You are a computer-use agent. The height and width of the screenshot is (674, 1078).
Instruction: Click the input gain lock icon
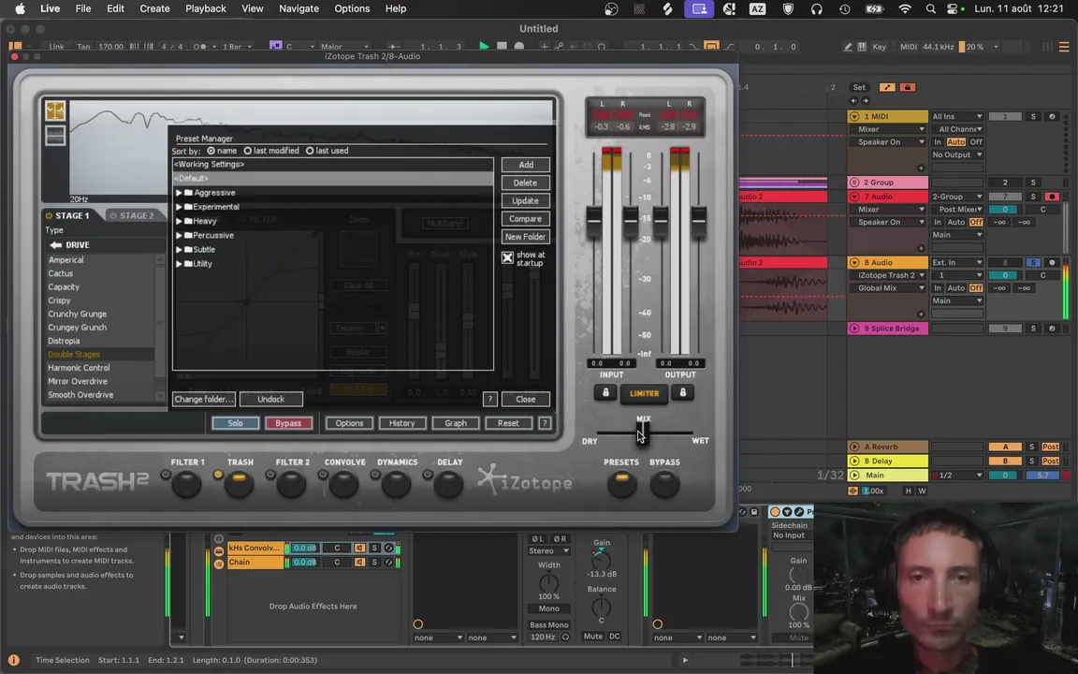605,393
